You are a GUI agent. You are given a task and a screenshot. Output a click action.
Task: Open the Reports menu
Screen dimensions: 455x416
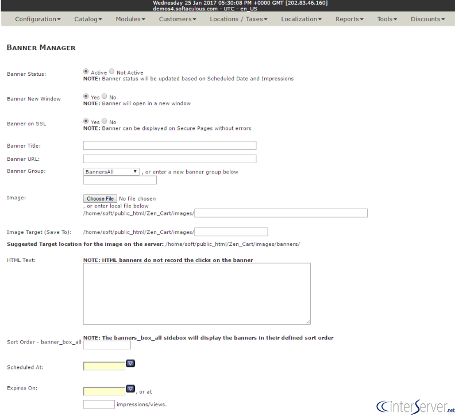coord(349,19)
